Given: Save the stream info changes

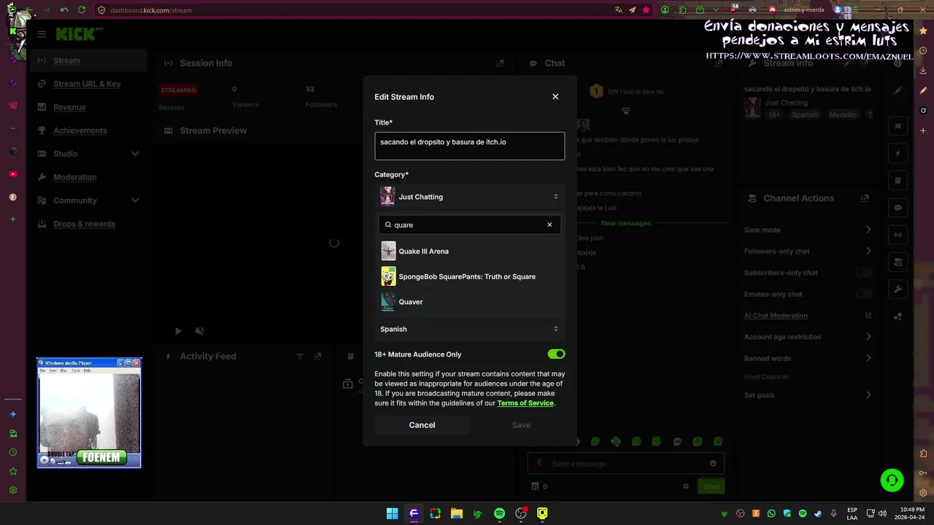Looking at the screenshot, I should click(521, 425).
